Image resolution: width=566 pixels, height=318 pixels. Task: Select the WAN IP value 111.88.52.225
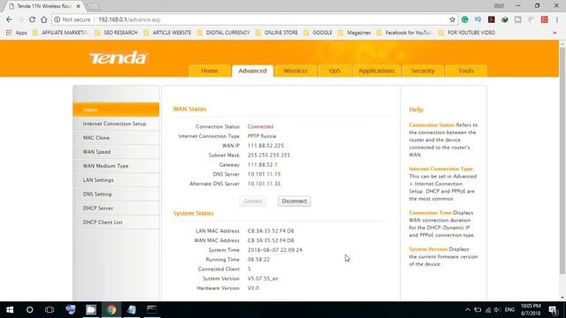(265, 146)
